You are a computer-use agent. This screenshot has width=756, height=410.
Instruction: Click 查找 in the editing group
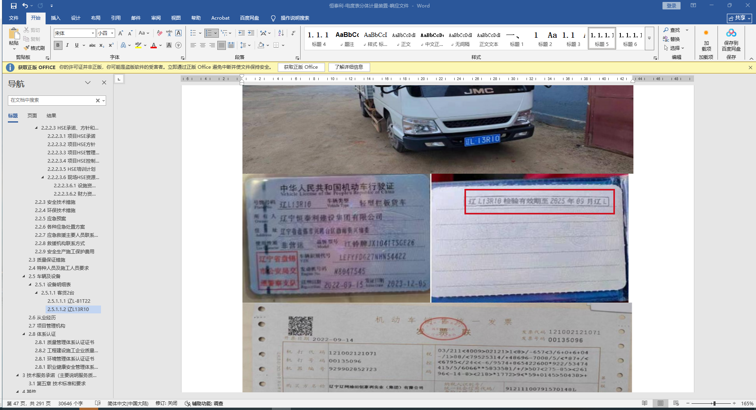pyautogui.click(x=672, y=30)
